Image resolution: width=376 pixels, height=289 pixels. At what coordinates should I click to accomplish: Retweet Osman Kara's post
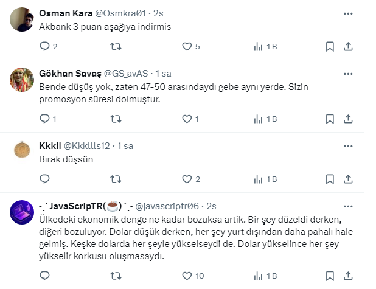click(116, 46)
